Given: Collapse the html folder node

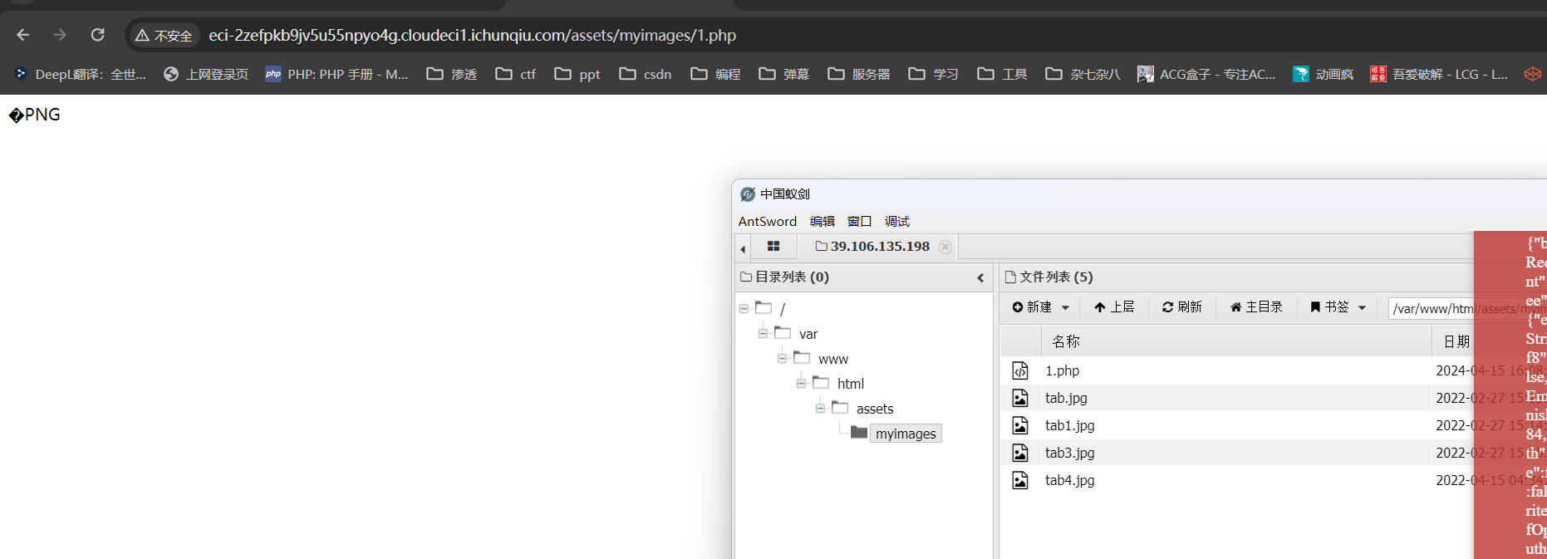Looking at the screenshot, I should point(801,383).
